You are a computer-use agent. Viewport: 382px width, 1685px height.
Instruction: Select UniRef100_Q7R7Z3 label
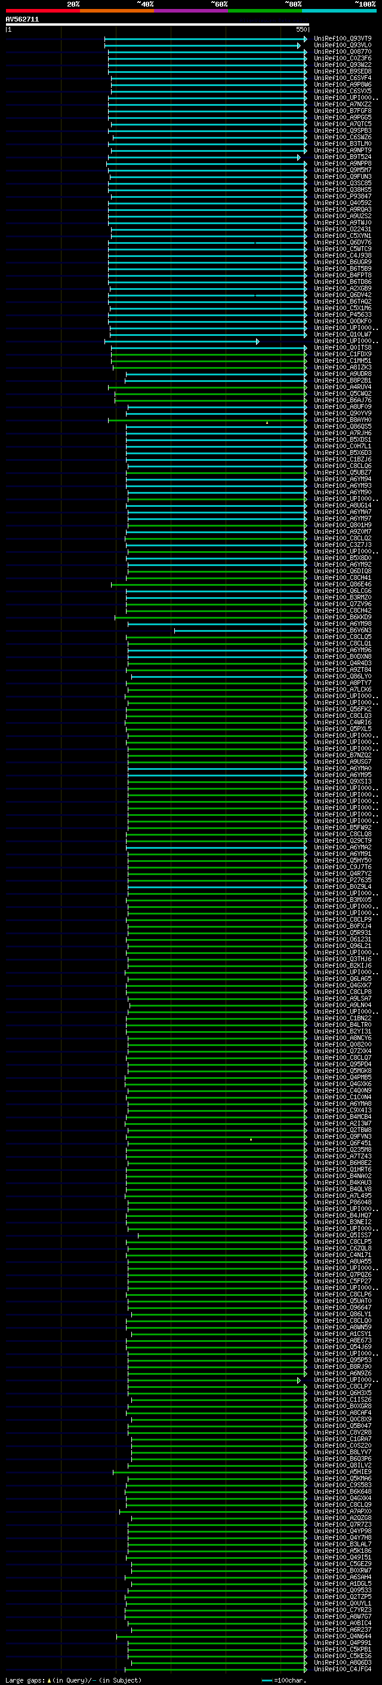[343, 1524]
